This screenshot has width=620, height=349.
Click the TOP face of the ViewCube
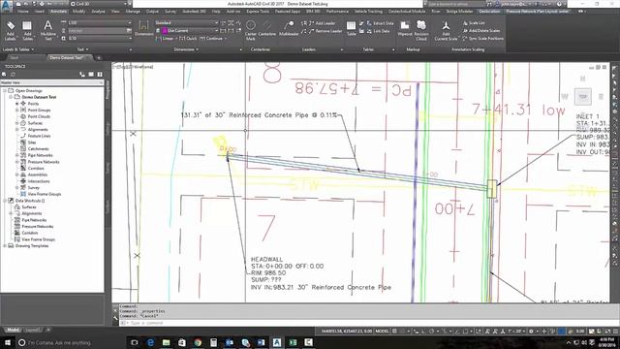click(583, 97)
